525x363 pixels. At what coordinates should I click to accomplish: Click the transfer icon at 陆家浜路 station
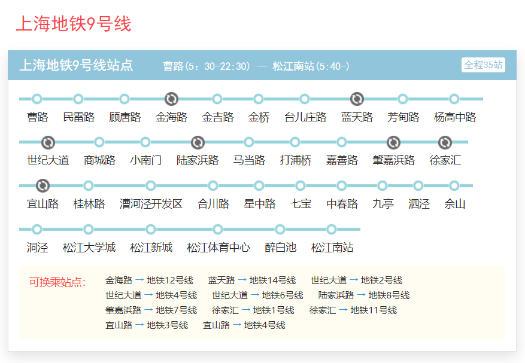[198, 142]
